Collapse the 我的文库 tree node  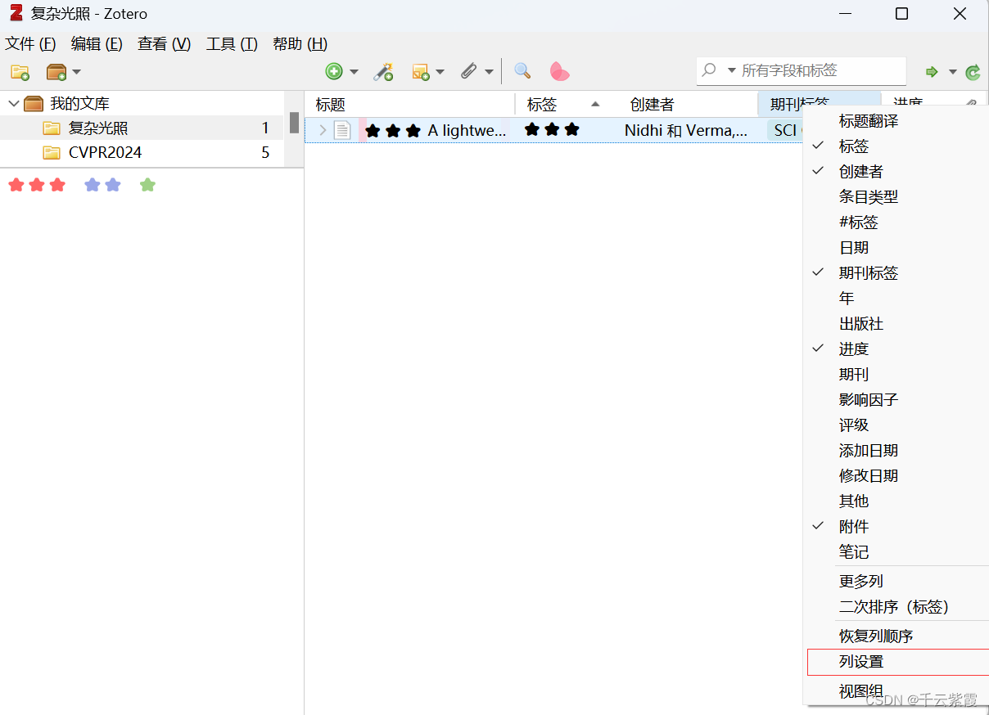click(x=13, y=103)
